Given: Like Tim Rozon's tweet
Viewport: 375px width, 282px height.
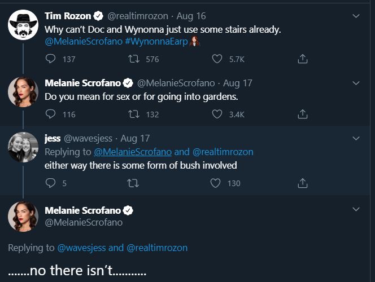Looking at the screenshot, I should click(x=217, y=59).
